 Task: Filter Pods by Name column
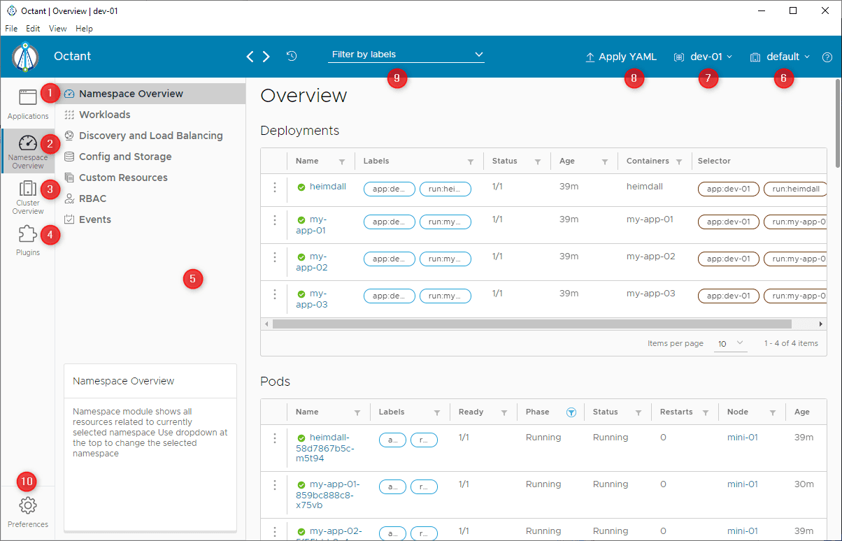357,412
